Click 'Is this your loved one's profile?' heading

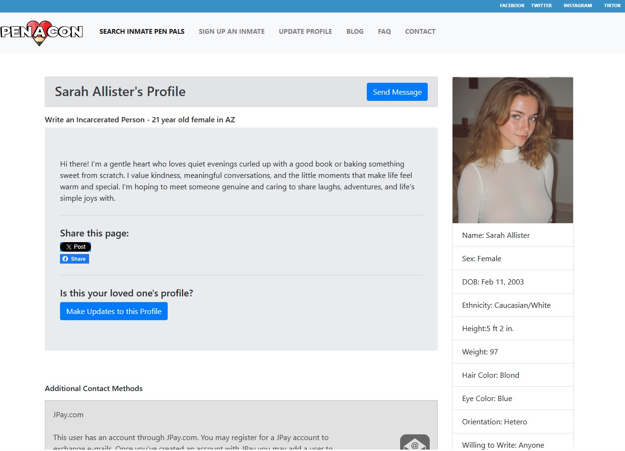click(127, 293)
